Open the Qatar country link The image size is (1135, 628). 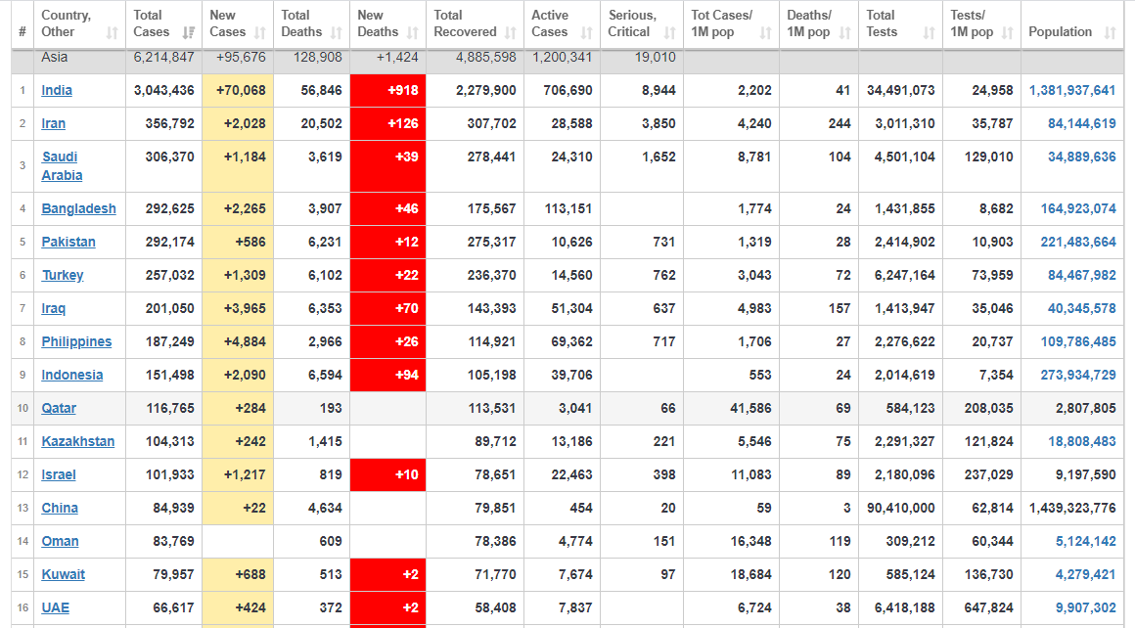[59, 409]
